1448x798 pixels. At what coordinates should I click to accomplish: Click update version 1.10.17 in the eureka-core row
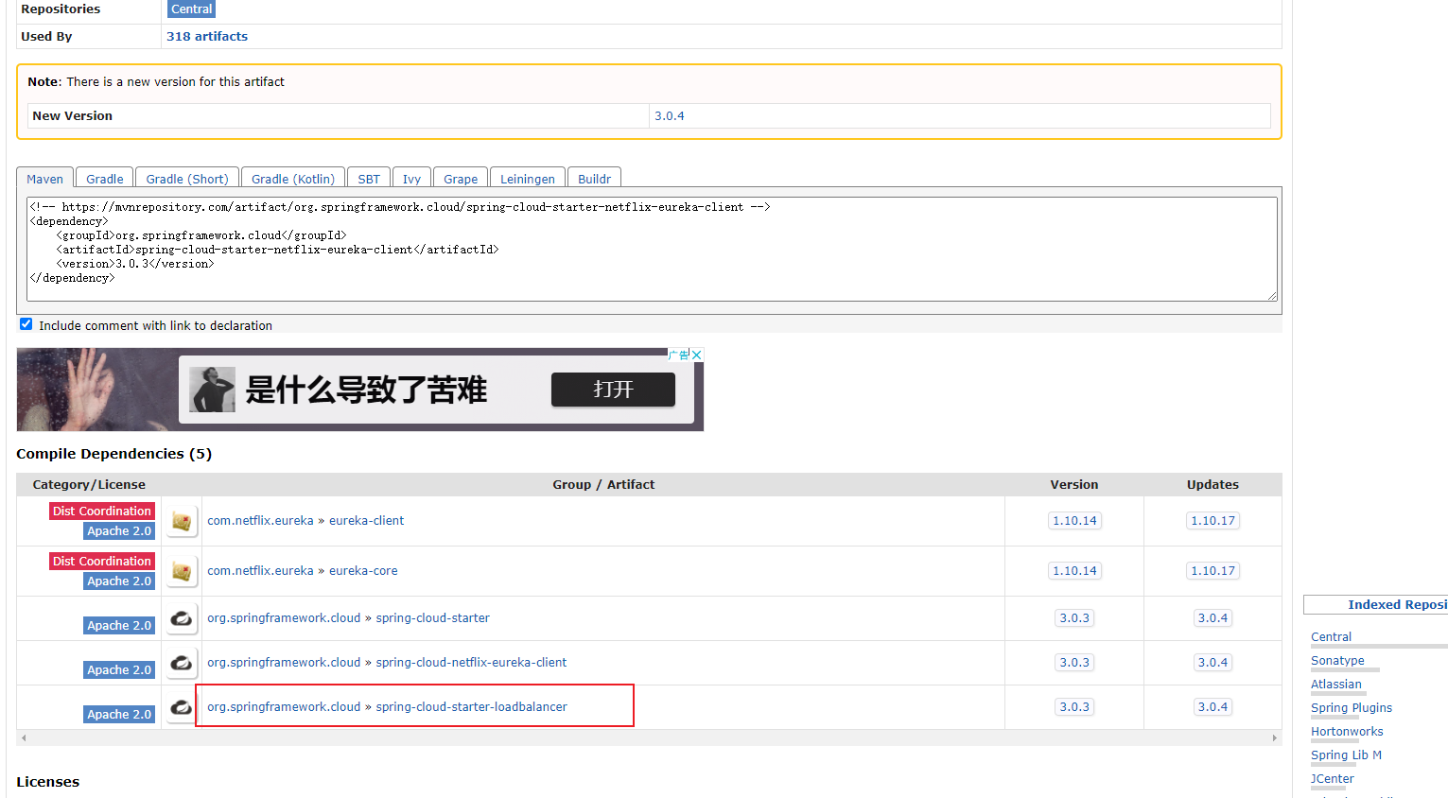(1213, 571)
